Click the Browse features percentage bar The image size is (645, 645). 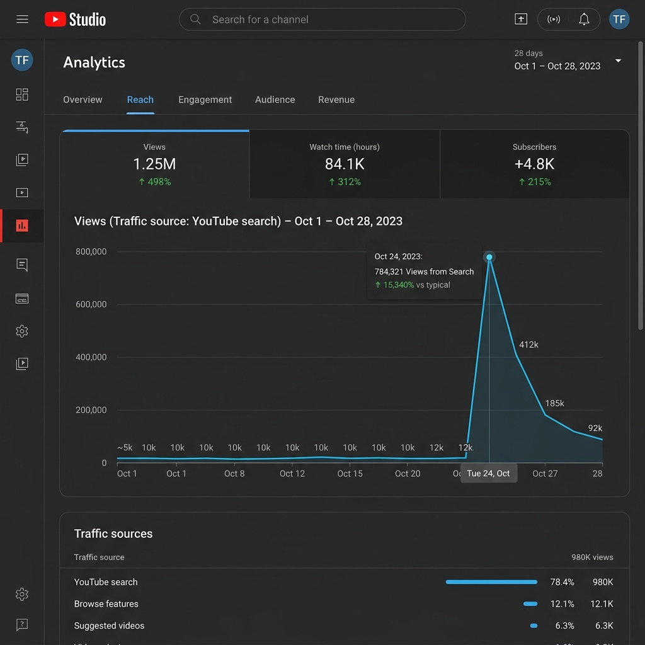(x=530, y=604)
